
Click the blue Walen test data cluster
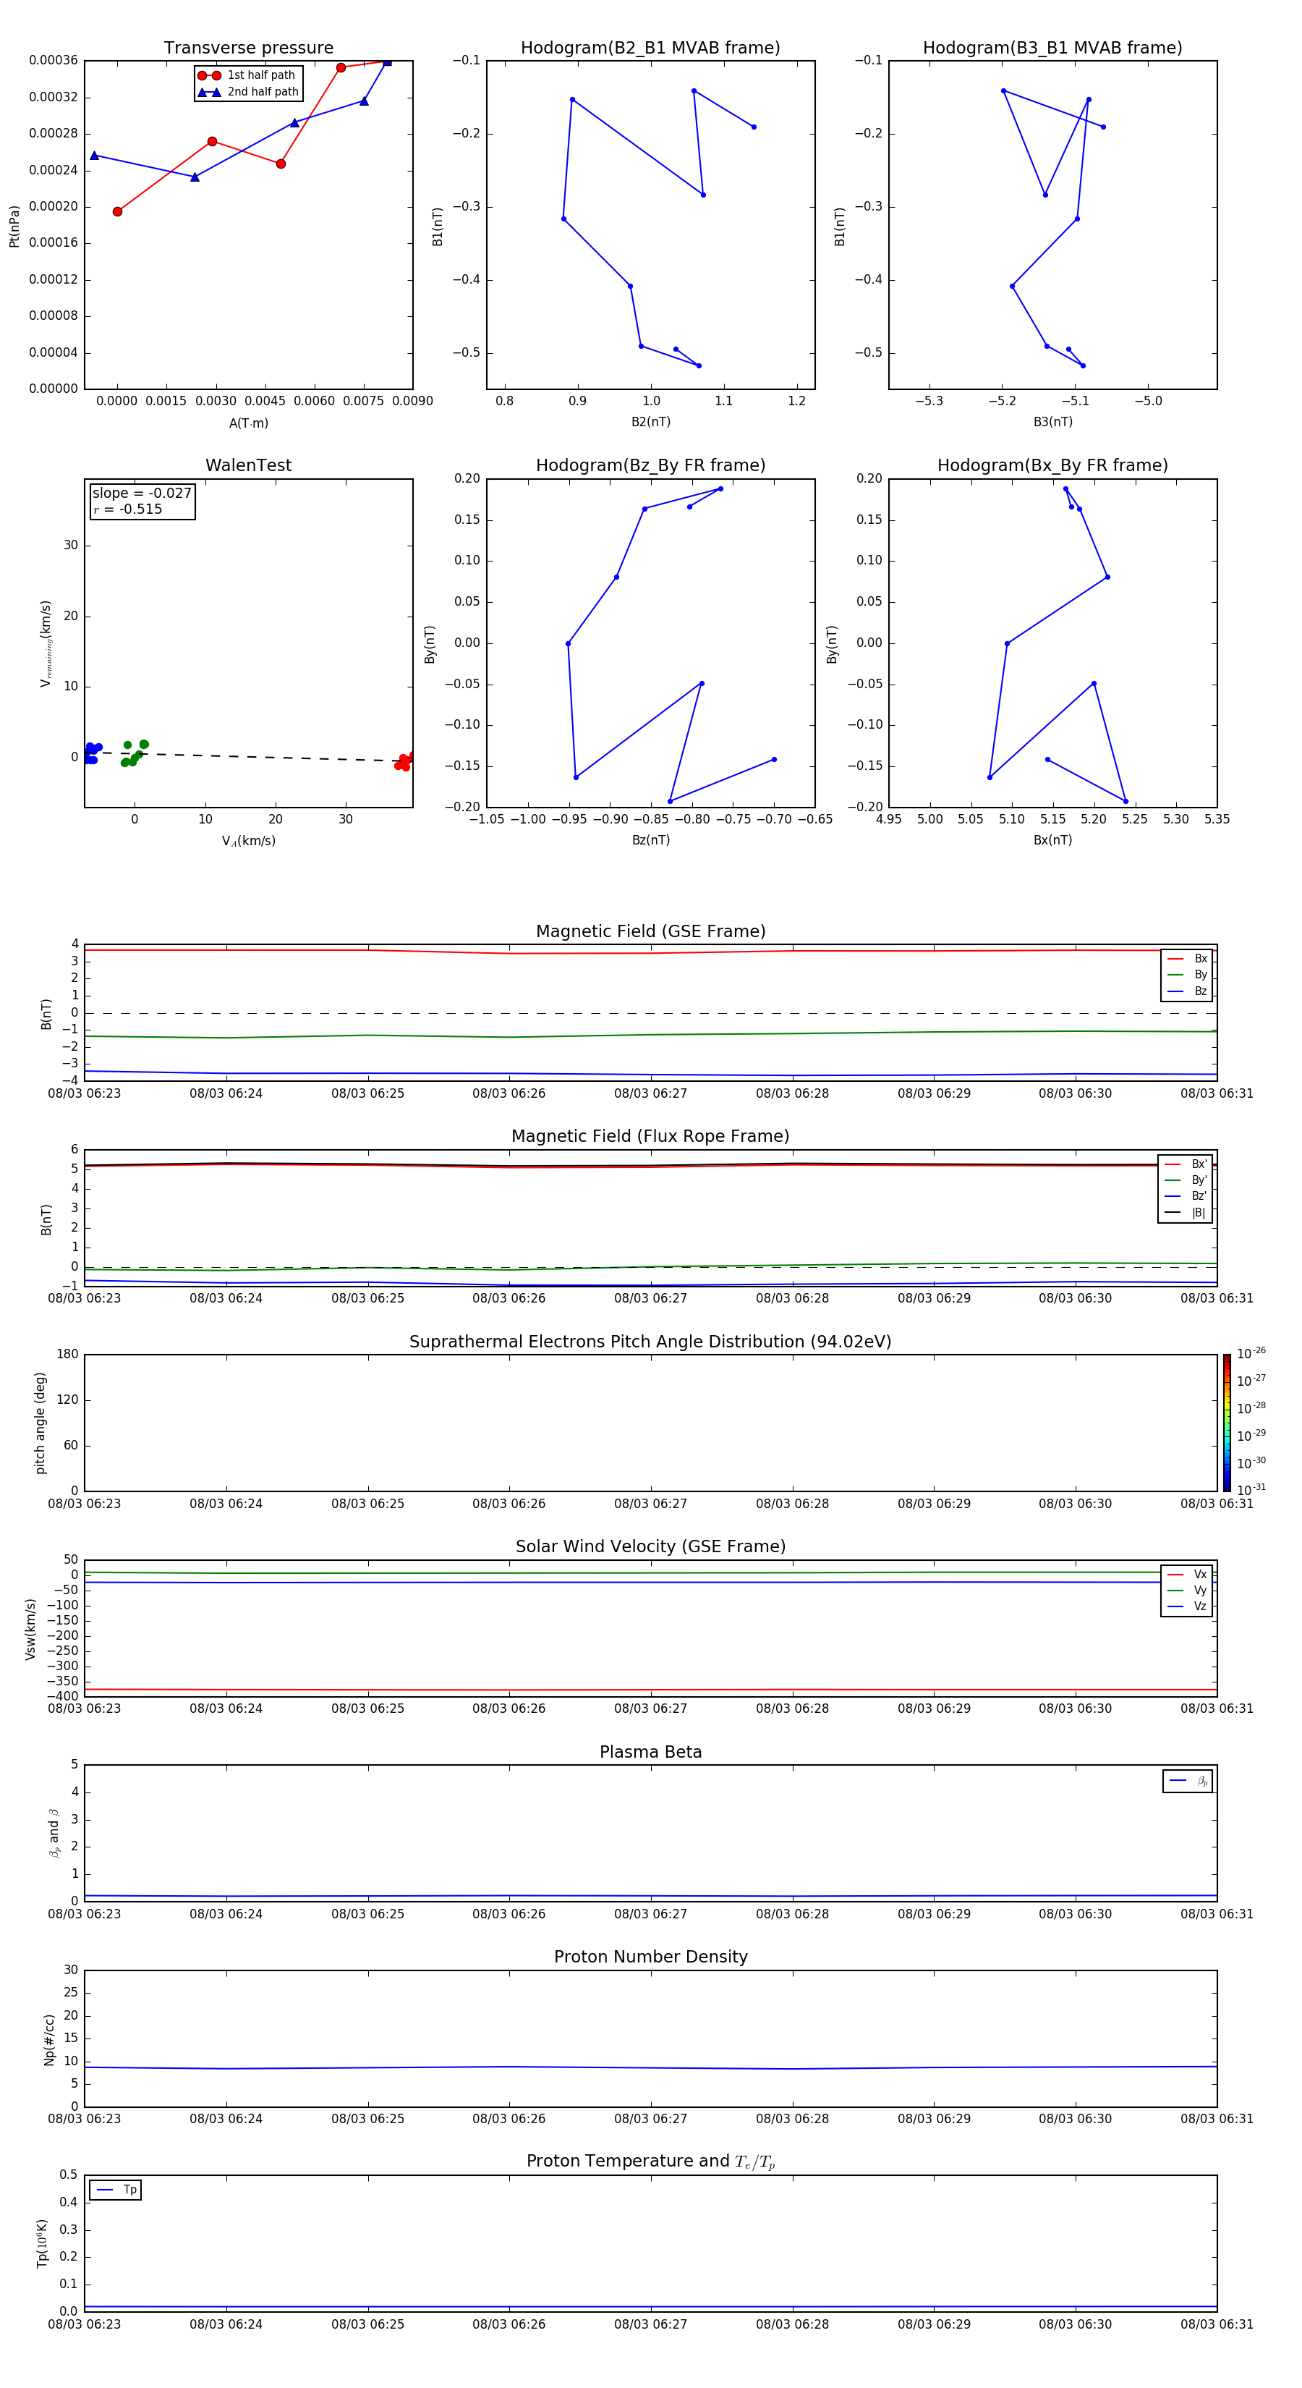[92, 753]
